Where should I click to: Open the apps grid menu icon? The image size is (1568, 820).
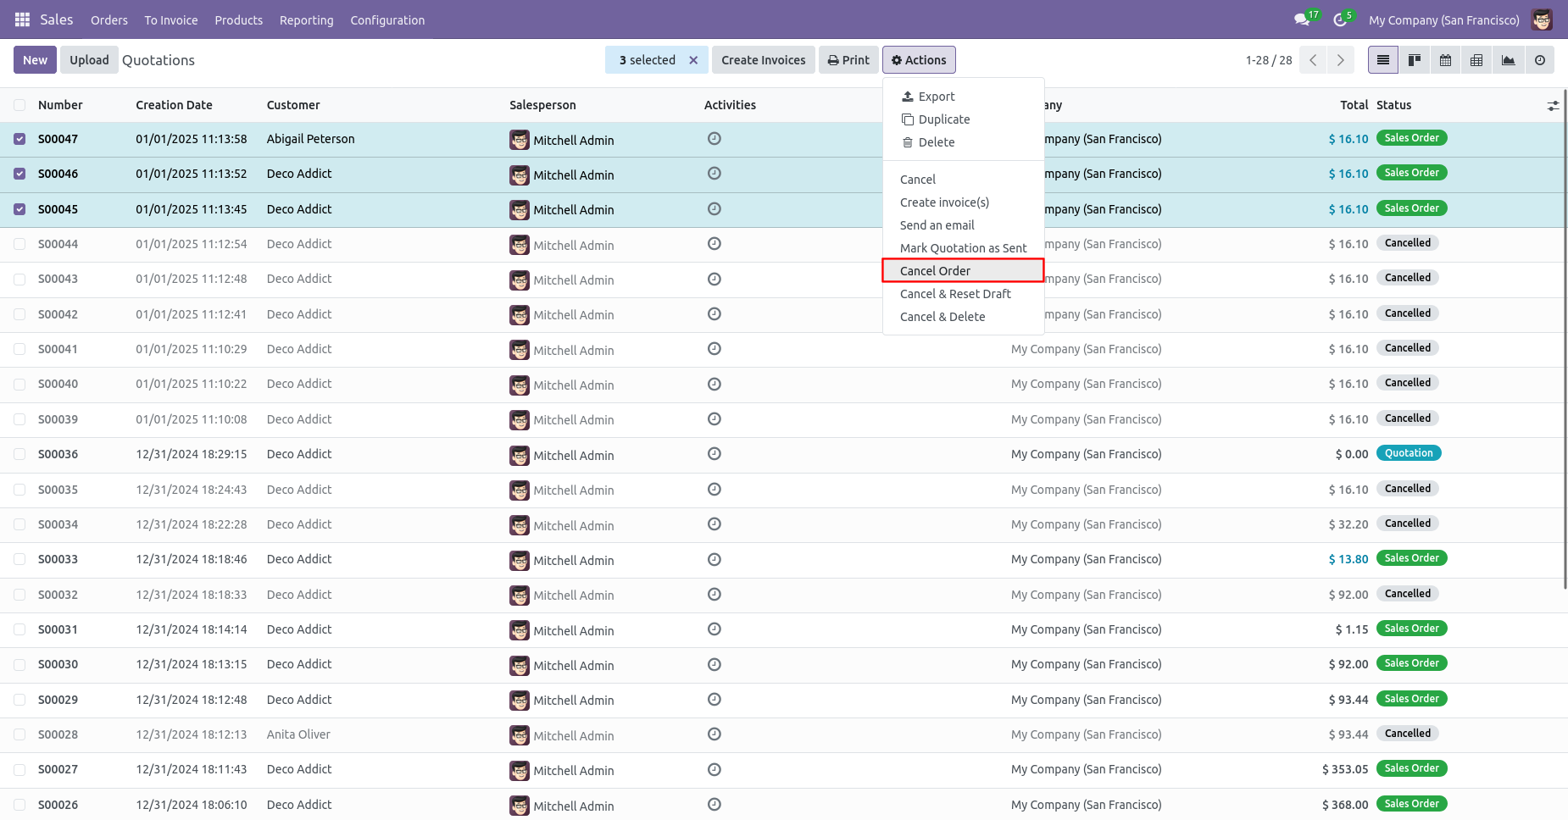(22, 19)
